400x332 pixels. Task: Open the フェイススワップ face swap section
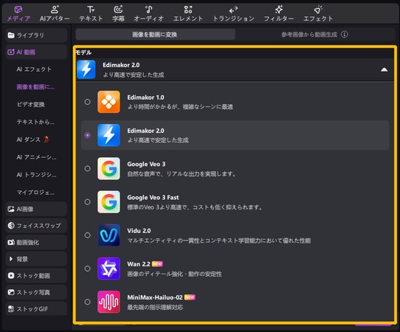[36, 226]
